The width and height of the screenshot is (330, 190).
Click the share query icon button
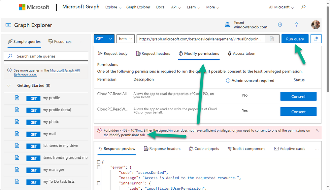(x=316, y=39)
